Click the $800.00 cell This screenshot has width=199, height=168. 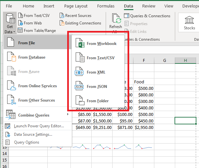point(144,95)
